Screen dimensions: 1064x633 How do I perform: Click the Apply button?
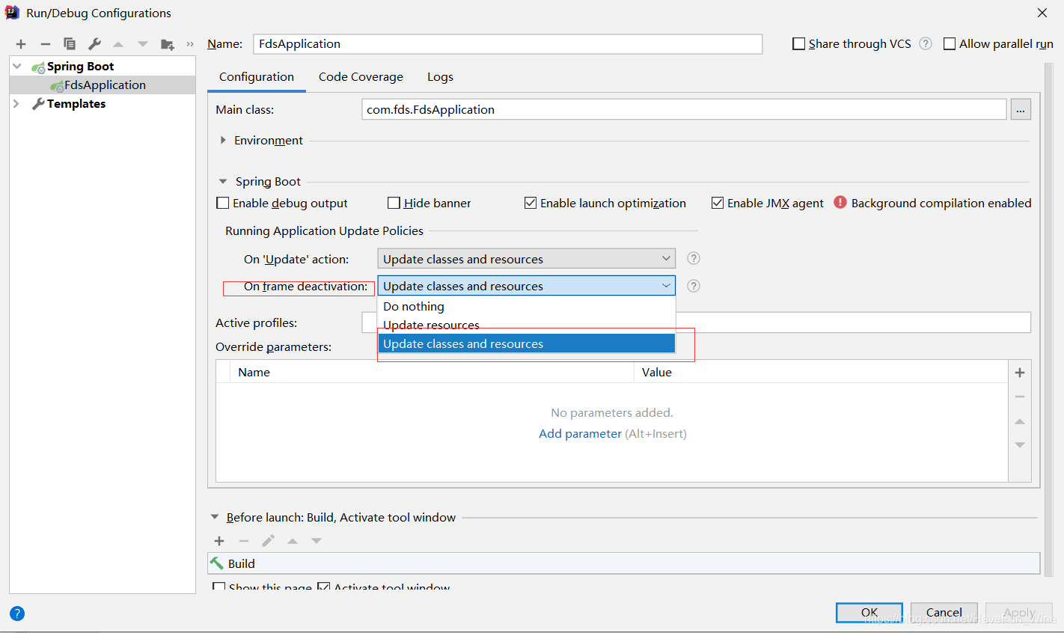tap(1019, 613)
